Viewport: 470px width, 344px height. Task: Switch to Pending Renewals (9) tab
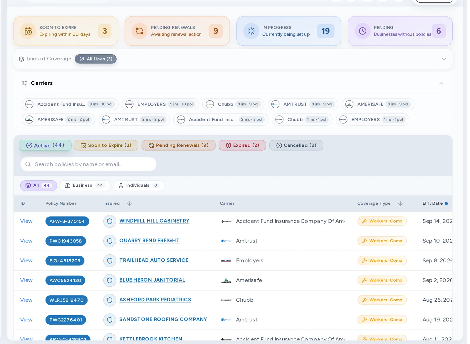click(178, 145)
